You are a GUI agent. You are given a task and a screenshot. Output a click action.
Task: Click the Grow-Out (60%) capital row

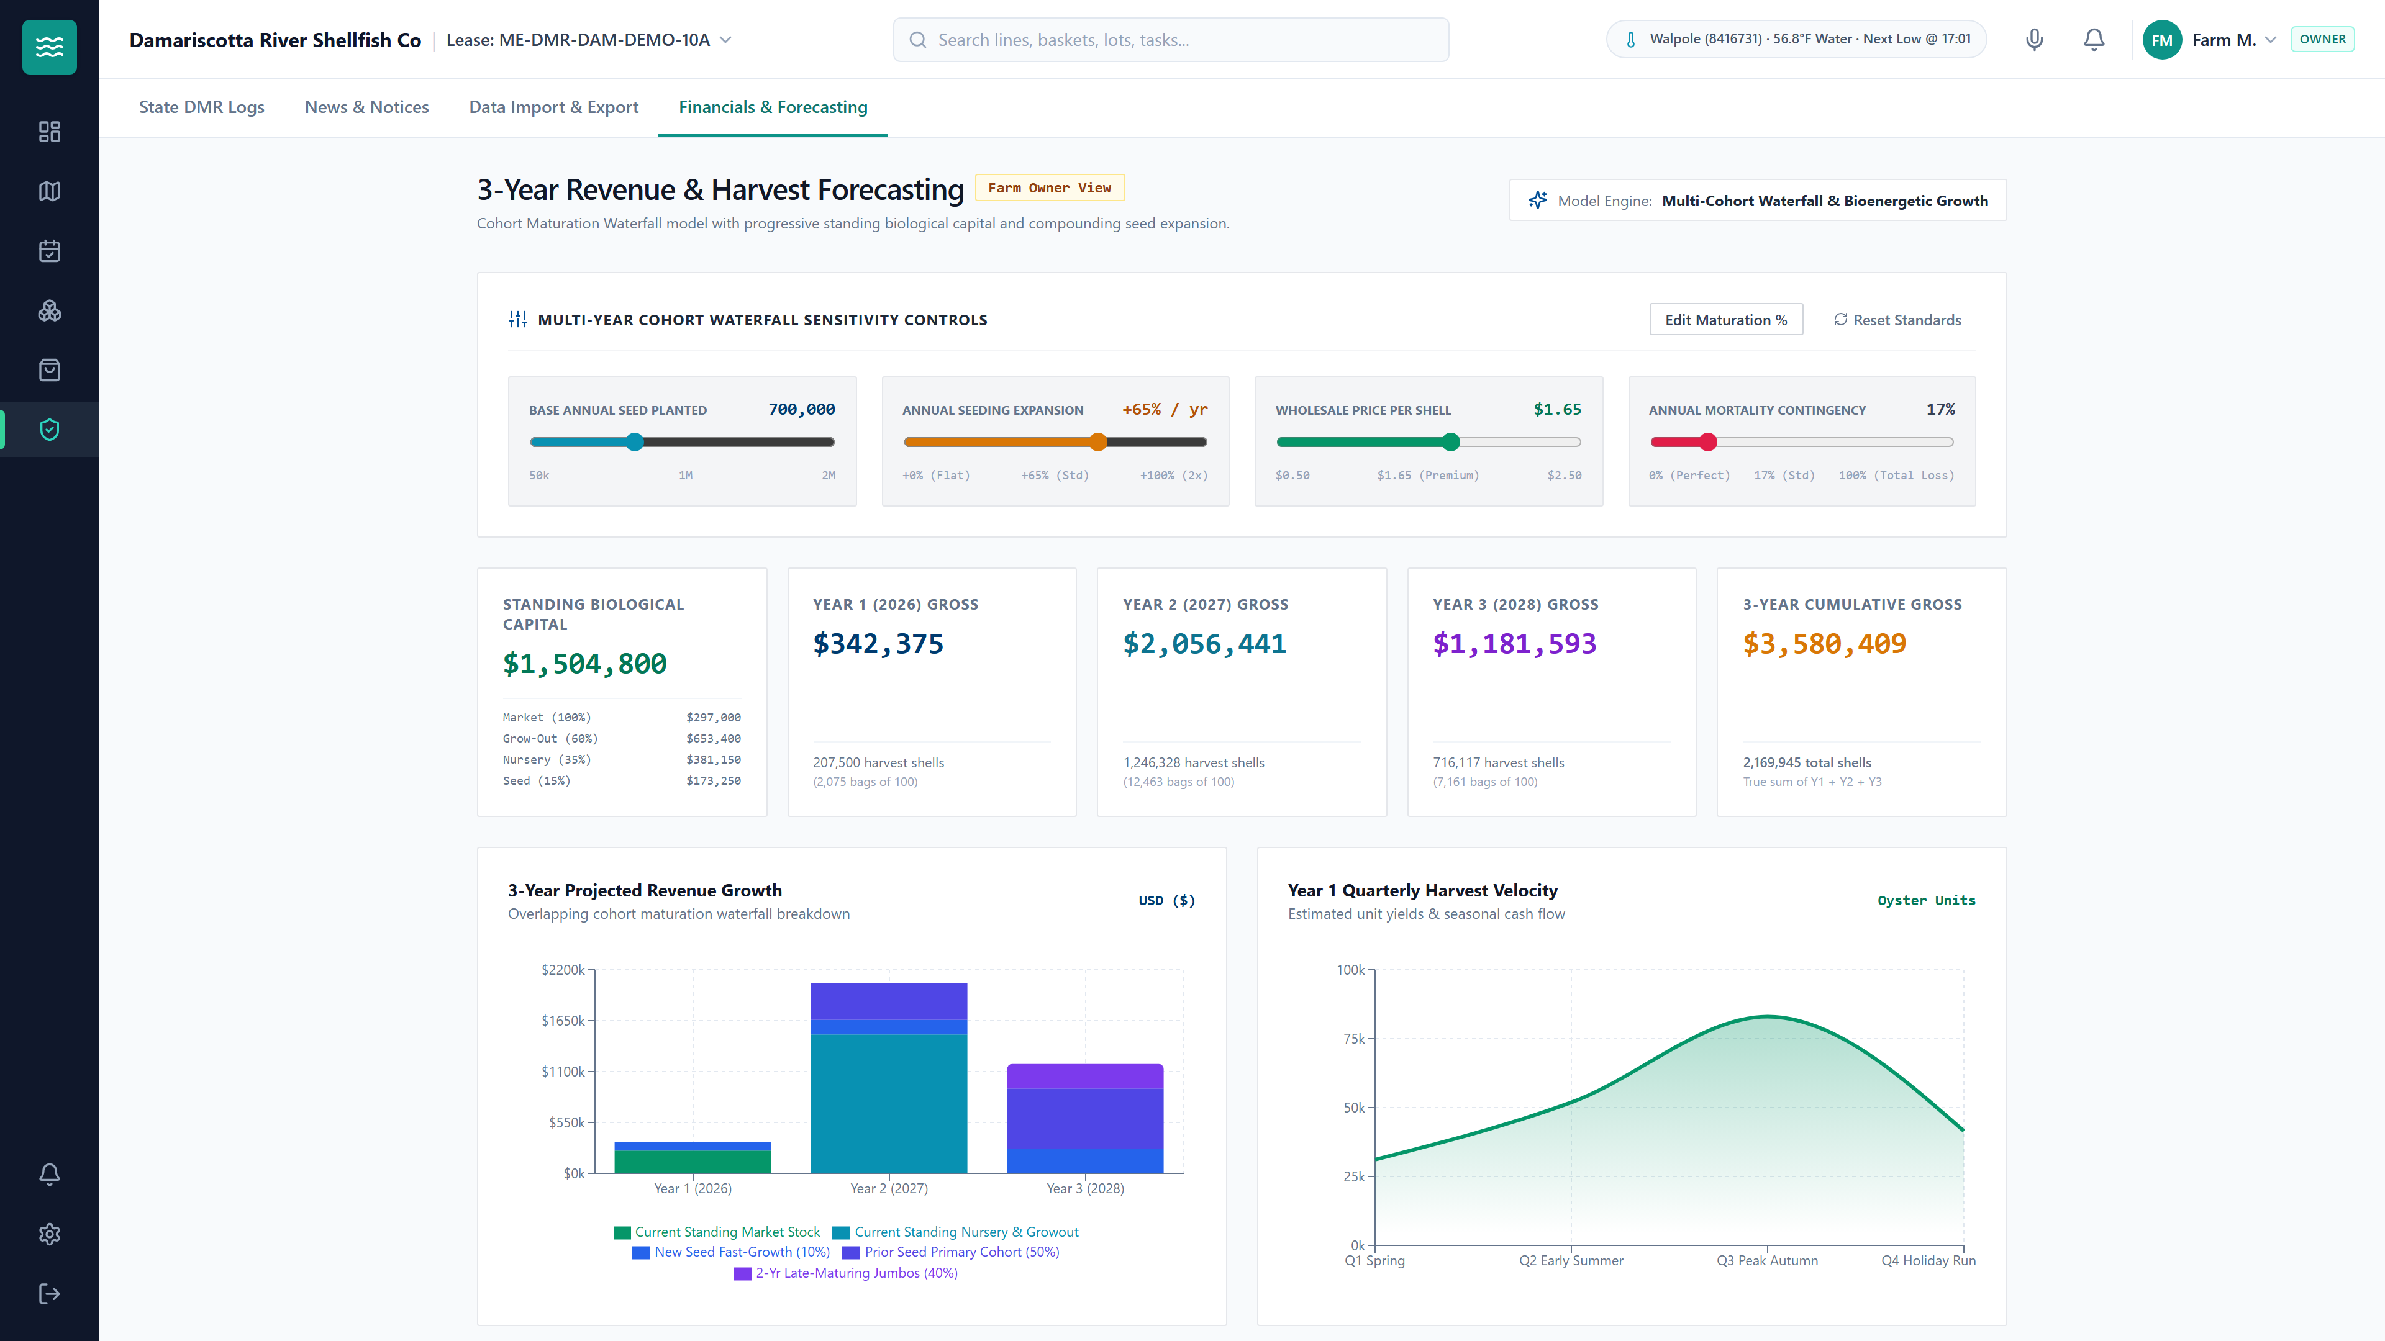click(621, 739)
